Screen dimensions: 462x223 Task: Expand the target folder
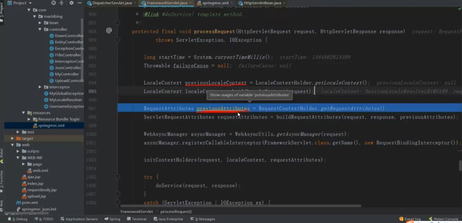tap(13, 138)
